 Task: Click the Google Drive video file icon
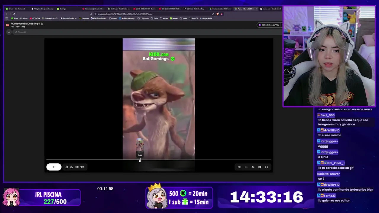(x=7, y=25)
